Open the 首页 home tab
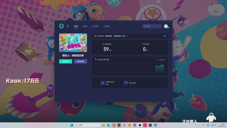Viewport: 227px width, 128px height. click(76, 26)
